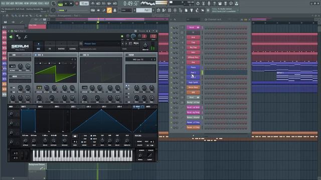The height and width of the screenshot is (180, 321).
Task: Select the Reese Bass channel button
Action: pyautogui.click(x=193, y=87)
